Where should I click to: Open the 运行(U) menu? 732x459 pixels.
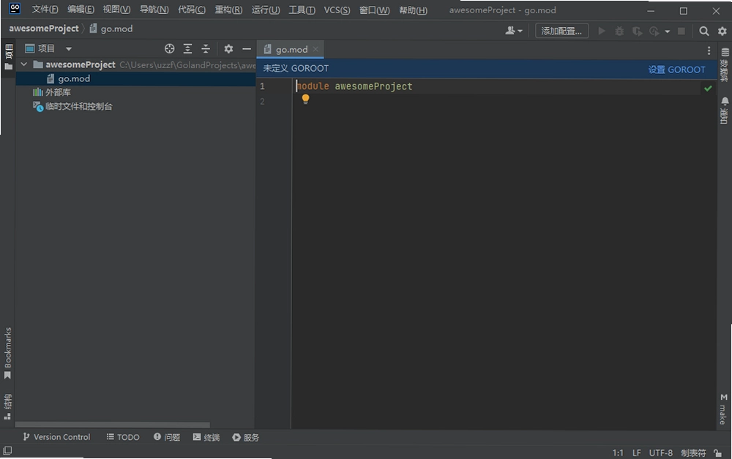tap(266, 10)
